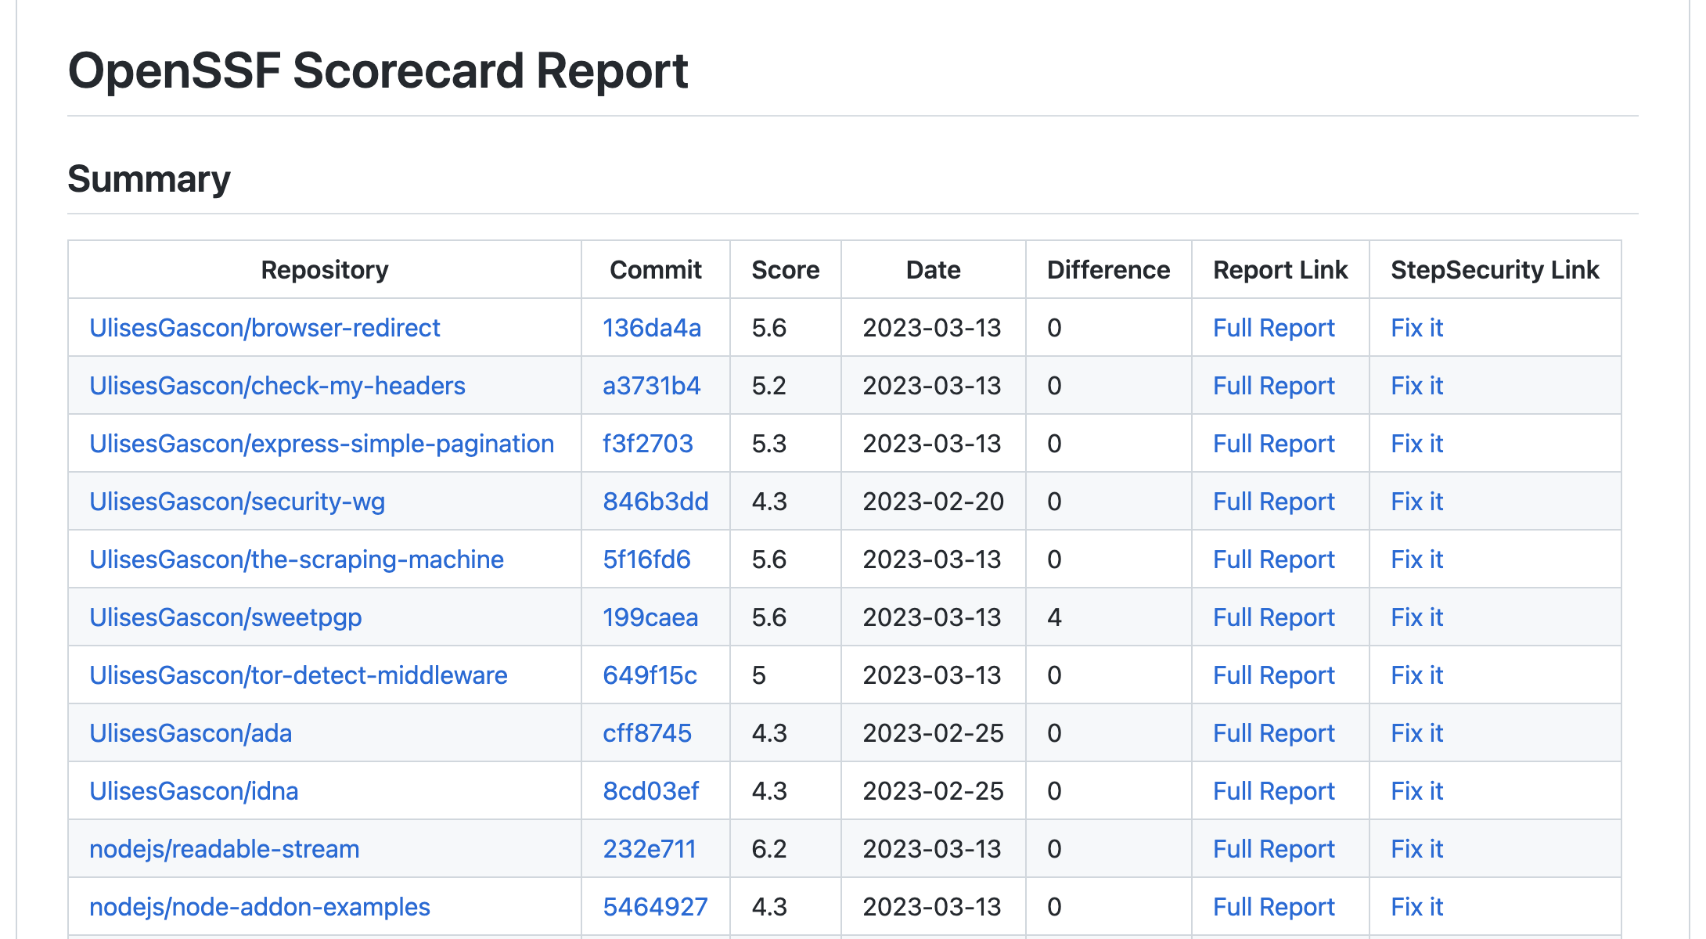
Task: Open nodejs/readable-stream repository link
Action: click(x=225, y=849)
